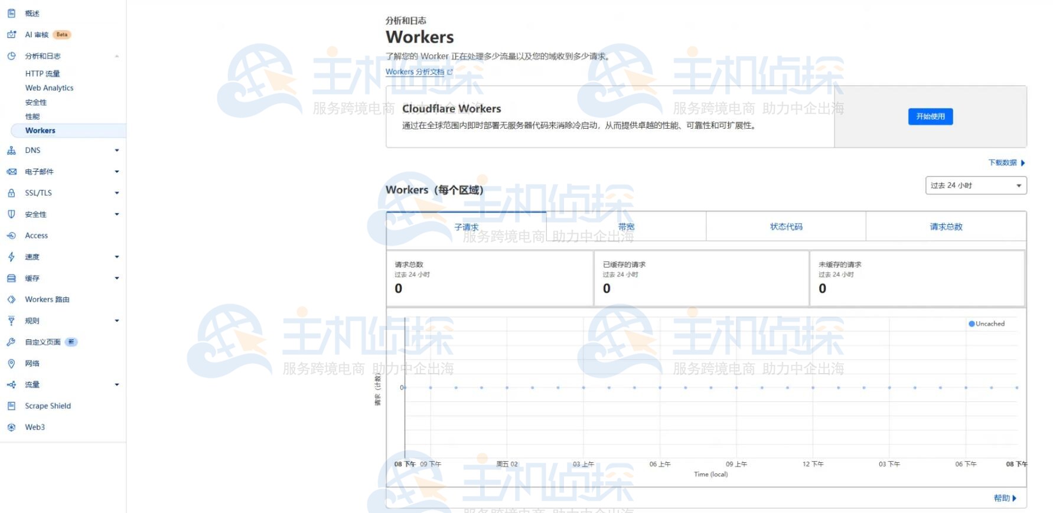The height and width of the screenshot is (513, 1053).
Task: Click the arrow beside Help link
Action: [1015, 498]
